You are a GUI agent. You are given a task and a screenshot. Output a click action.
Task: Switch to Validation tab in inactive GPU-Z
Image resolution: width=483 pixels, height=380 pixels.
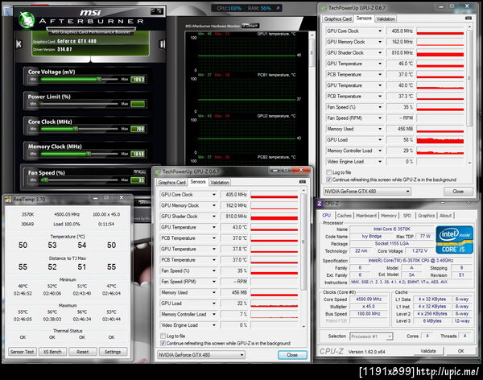386,19
